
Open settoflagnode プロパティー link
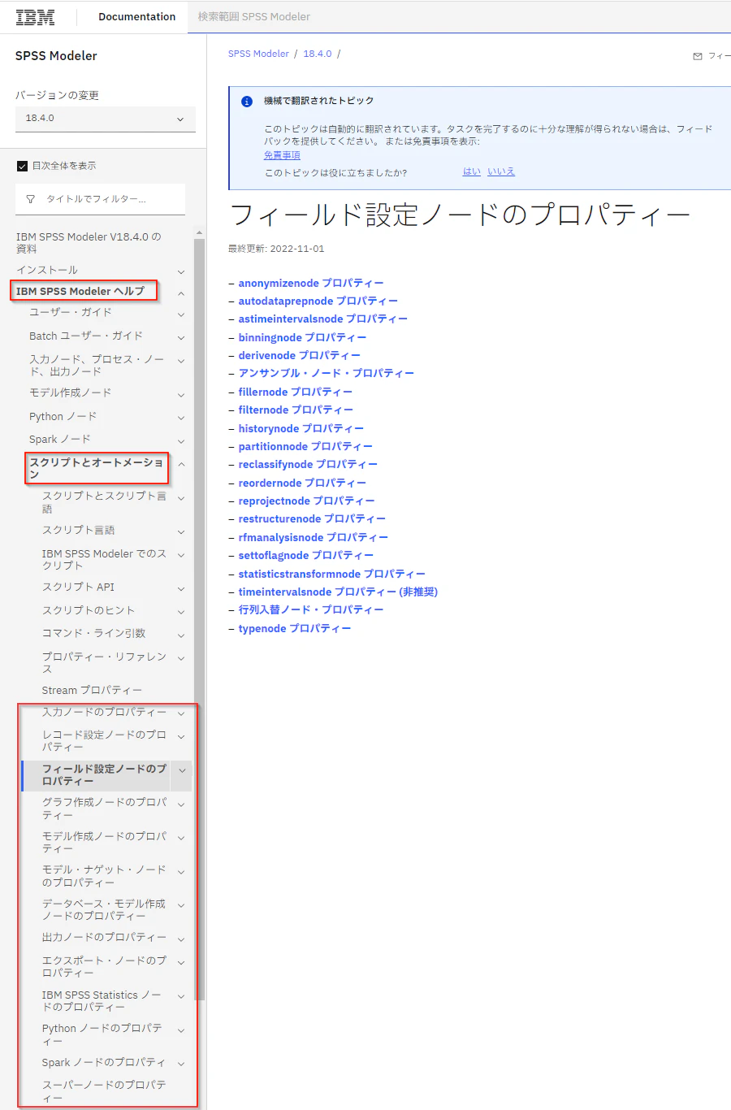click(x=306, y=555)
